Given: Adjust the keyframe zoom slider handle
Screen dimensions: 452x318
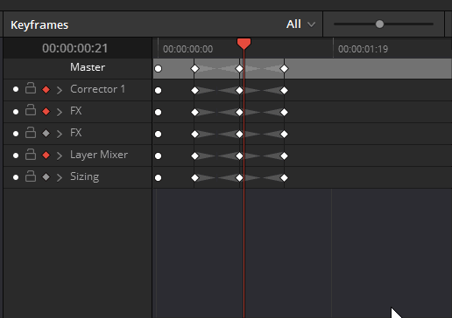Looking at the screenshot, I should point(379,24).
